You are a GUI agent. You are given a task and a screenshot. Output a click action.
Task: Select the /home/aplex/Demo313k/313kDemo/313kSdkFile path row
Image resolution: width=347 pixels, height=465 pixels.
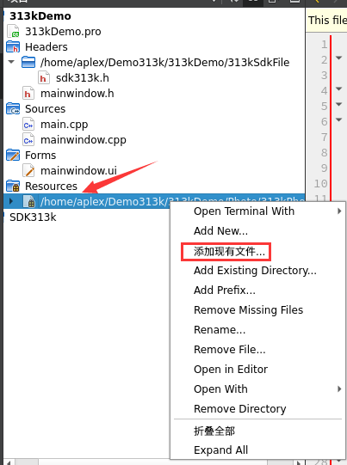164,62
